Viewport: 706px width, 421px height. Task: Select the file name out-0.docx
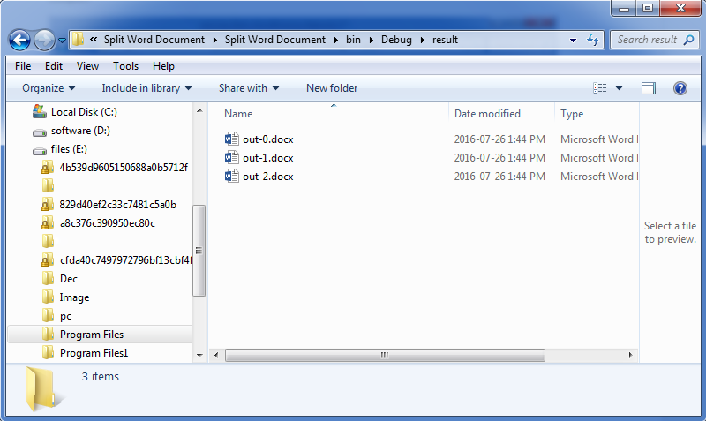click(268, 139)
